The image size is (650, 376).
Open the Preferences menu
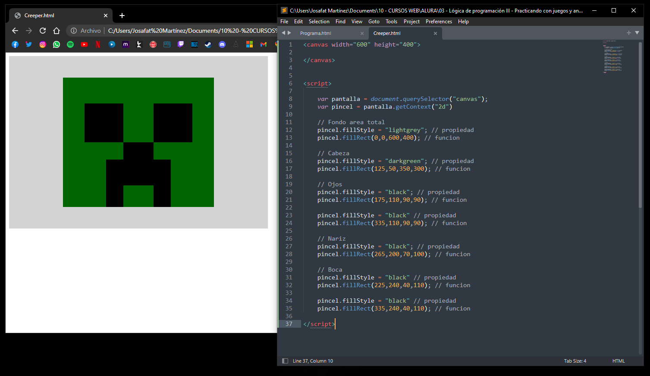(x=439, y=22)
